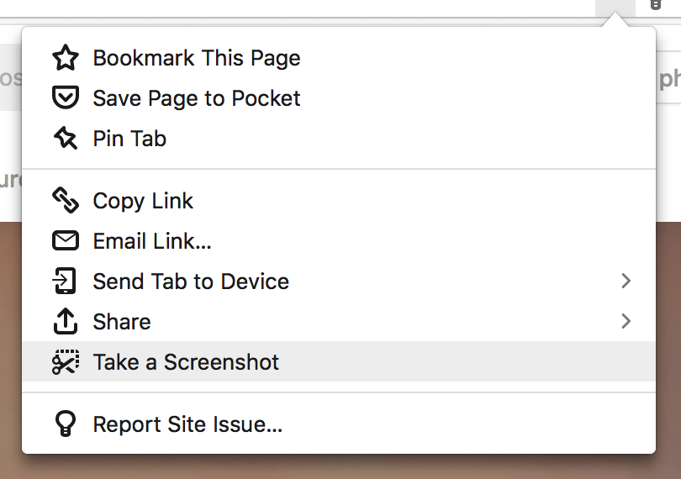This screenshot has width=681, height=479.
Task: Expand the Send Tab to Device submenu arrow
Action: [626, 282]
